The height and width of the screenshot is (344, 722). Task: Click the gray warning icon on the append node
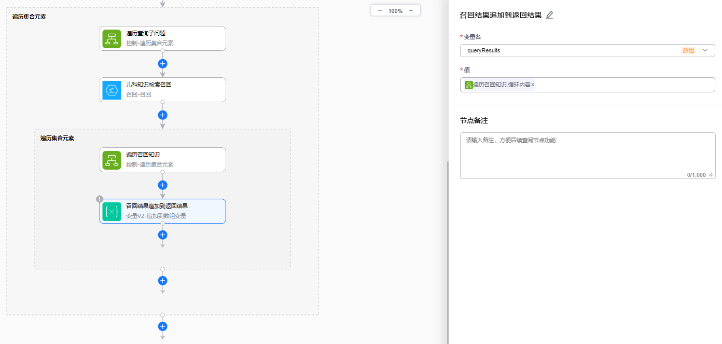100,199
